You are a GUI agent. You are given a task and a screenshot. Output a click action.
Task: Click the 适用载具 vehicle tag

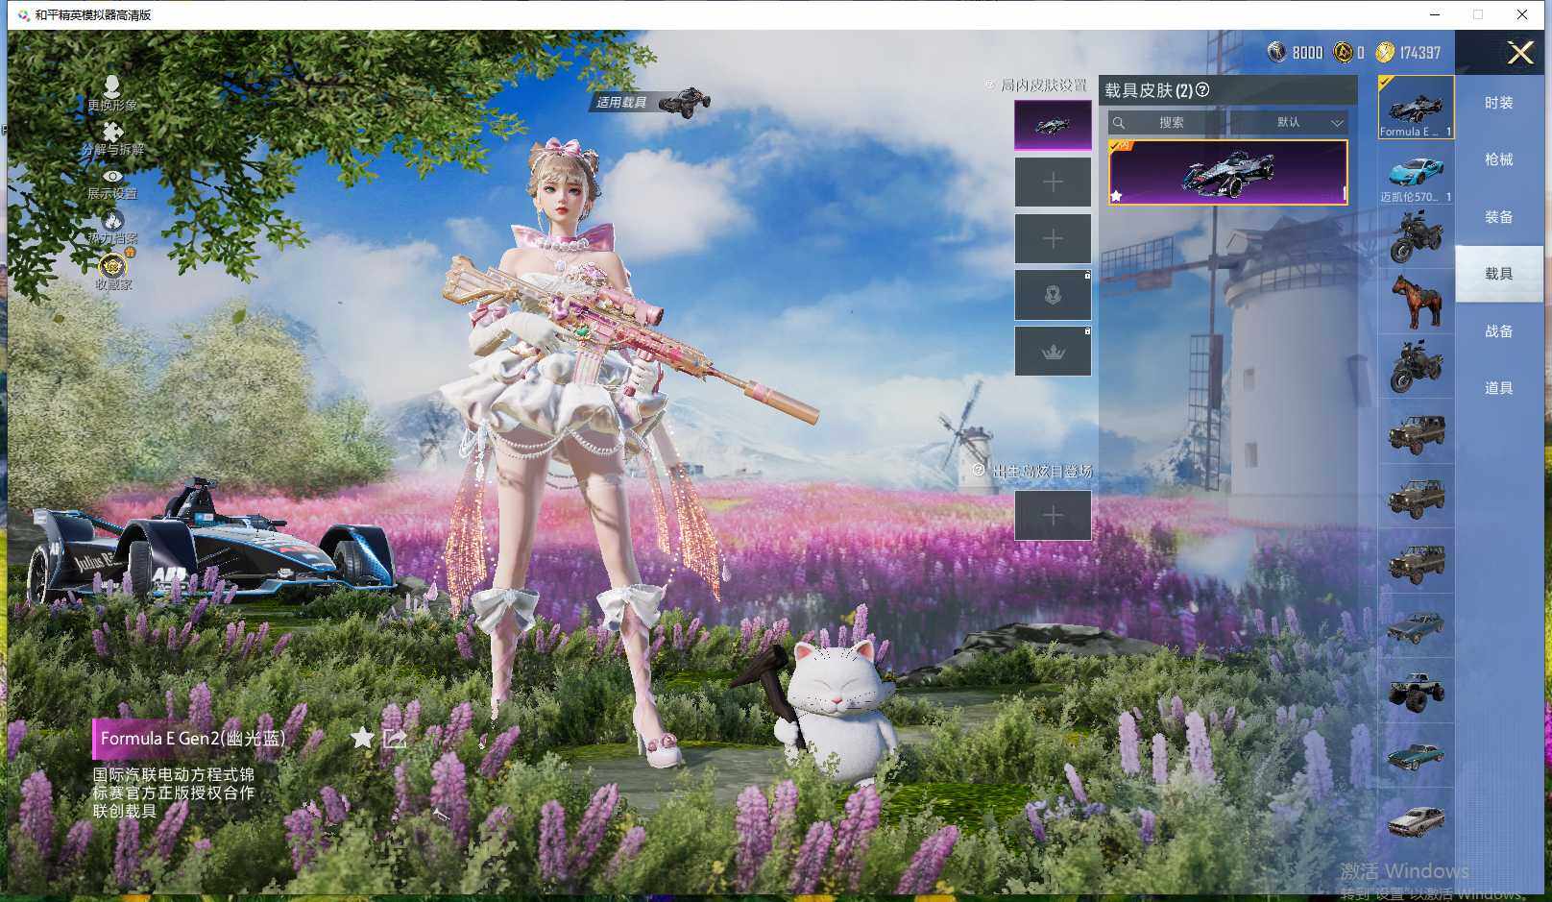point(621,102)
